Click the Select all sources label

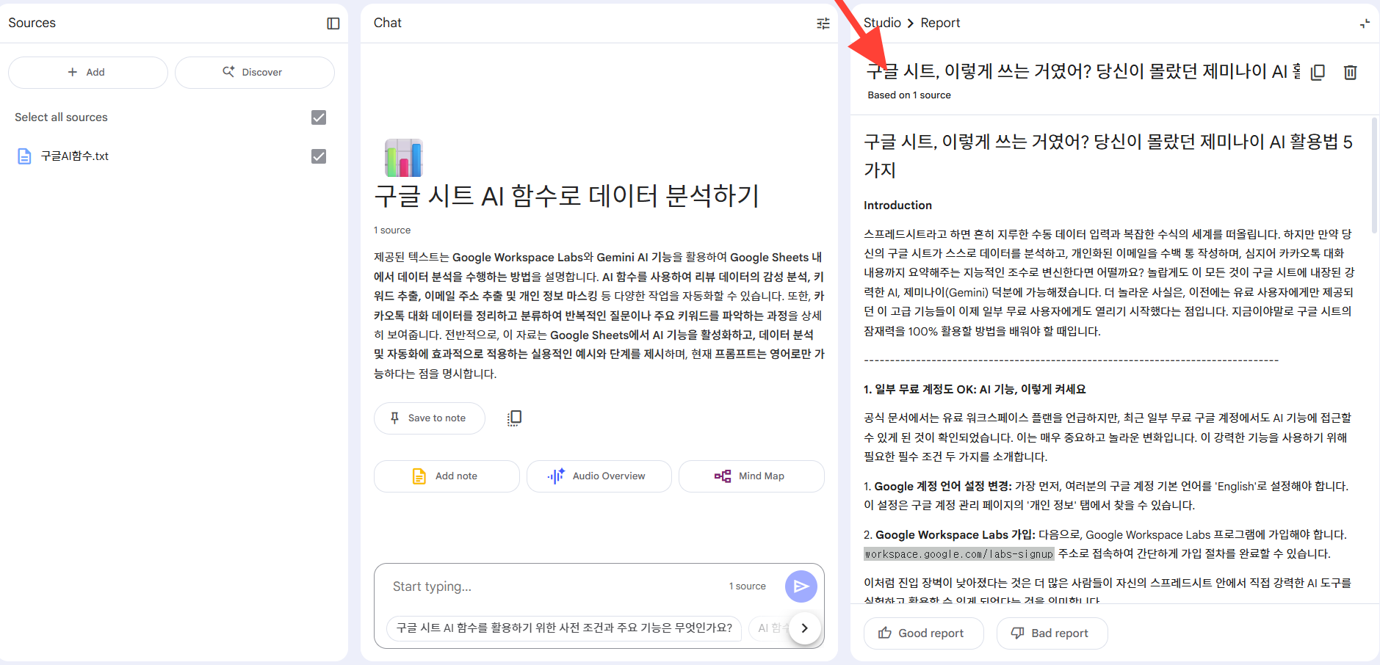pyautogui.click(x=61, y=117)
